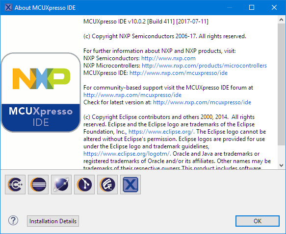Image resolution: width=286 pixels, height=234 pixels.
Task: Click the scrollbar up arrow
Action: [x=281, y=20]
